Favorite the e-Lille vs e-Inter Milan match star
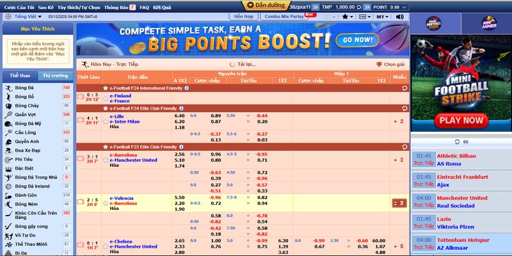The height and width of the screenshot is (256, 512). (105, 120)
